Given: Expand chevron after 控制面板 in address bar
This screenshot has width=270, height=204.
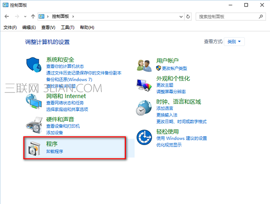Looking at the screenshot, I should 73,16.
